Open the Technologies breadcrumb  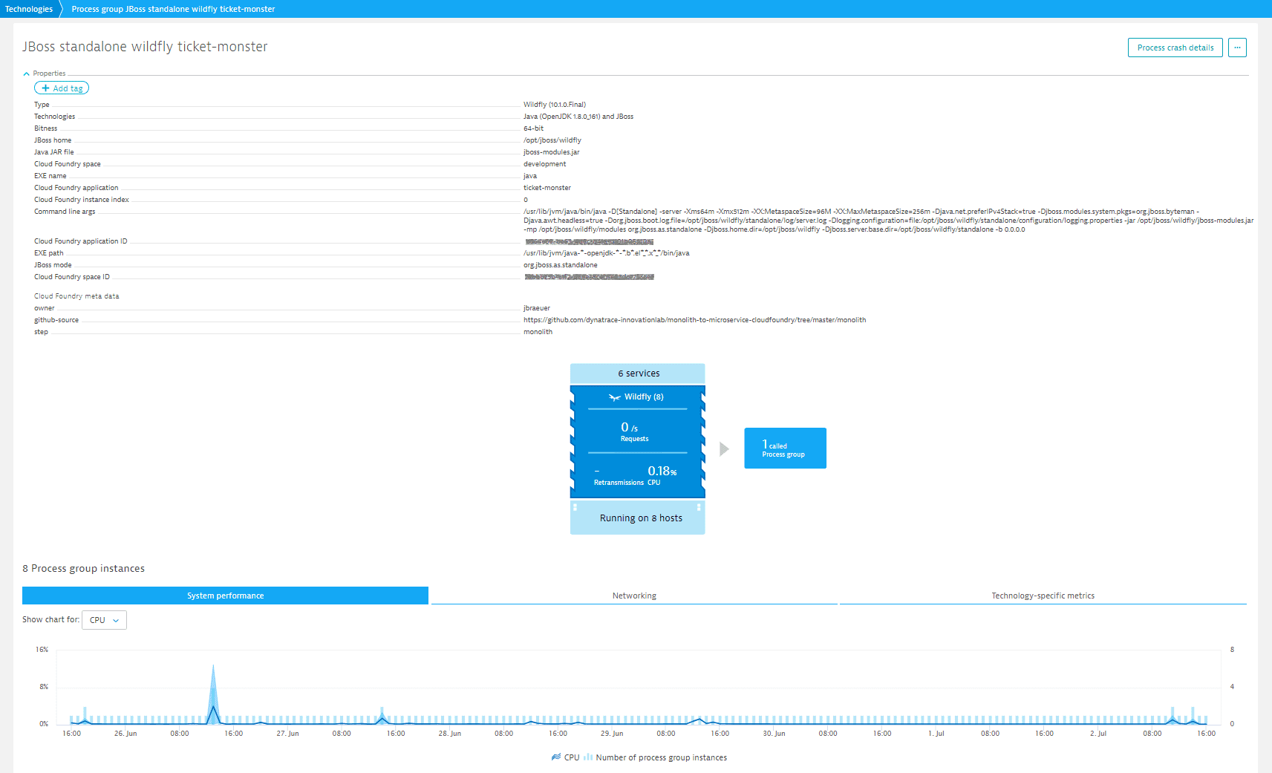coord(28,9)
